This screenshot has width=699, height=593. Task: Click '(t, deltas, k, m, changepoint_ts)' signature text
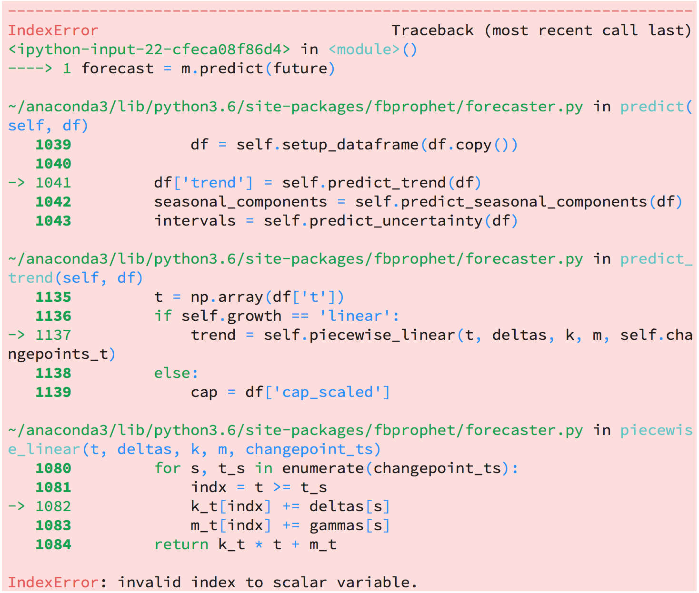pos(232,449)
